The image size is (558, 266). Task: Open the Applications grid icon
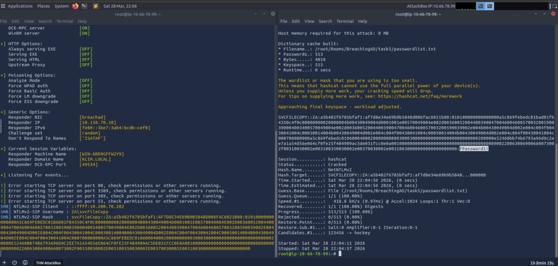click(x=3, y=6)
